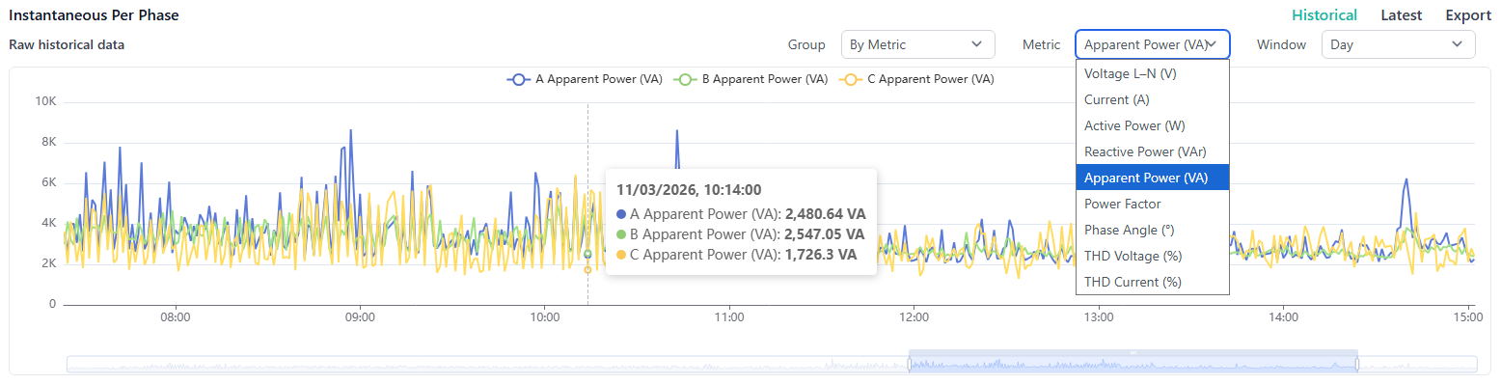
Task: Select Voltage L–N (V) option
Action: [1153, 73]
